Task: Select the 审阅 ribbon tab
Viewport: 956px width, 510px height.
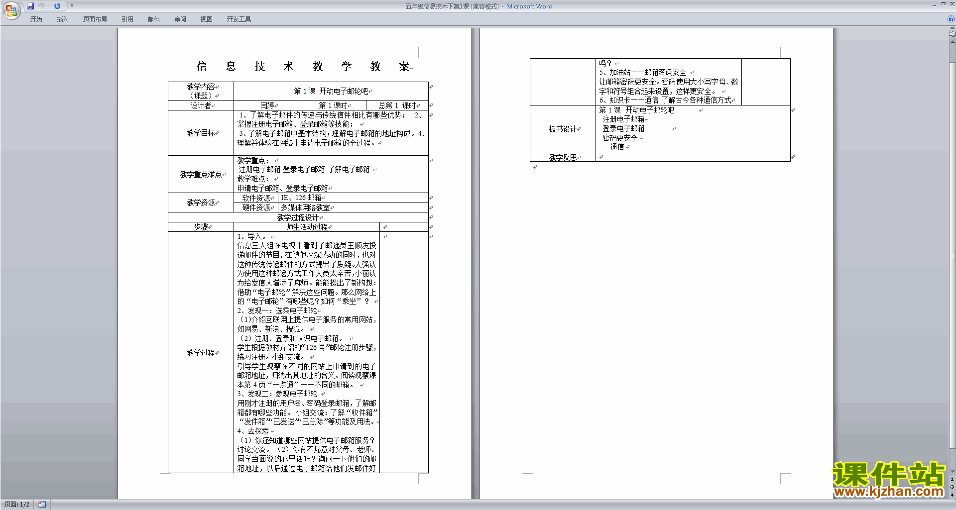Action: [180, 19]
